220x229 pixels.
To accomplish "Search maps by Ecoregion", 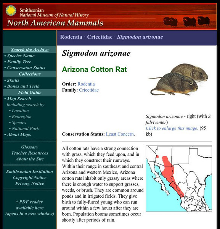I will (x=22, y=117).
